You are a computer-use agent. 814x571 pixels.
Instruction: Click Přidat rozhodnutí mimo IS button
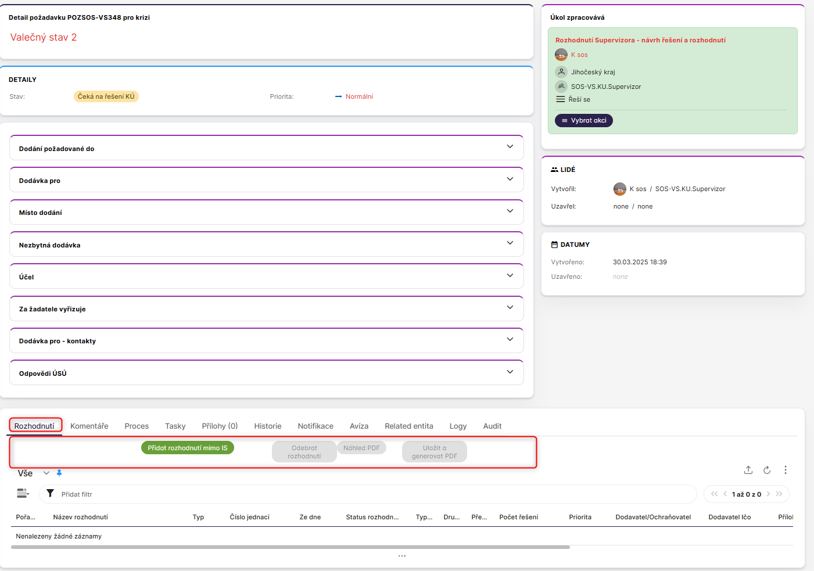tap(187, 448)
